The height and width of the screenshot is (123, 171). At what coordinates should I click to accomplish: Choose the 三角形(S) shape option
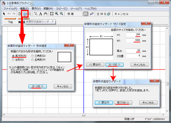point(33,56)
